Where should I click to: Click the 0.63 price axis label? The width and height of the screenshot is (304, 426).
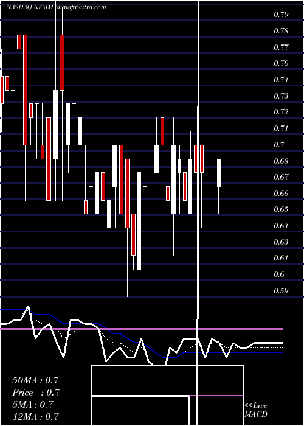[281, 242]
